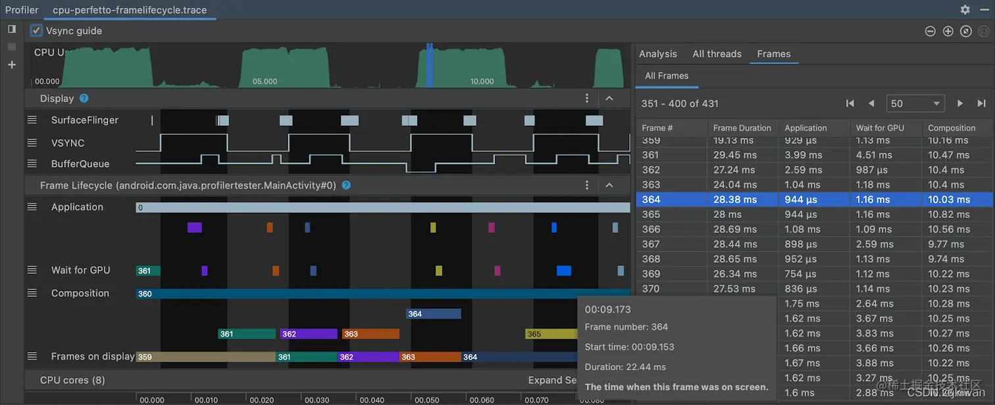The height and width of the screenshot is (405, 995).
Task: Click the Zoom Out icon on the toolbar
Action: pos(930,30)
